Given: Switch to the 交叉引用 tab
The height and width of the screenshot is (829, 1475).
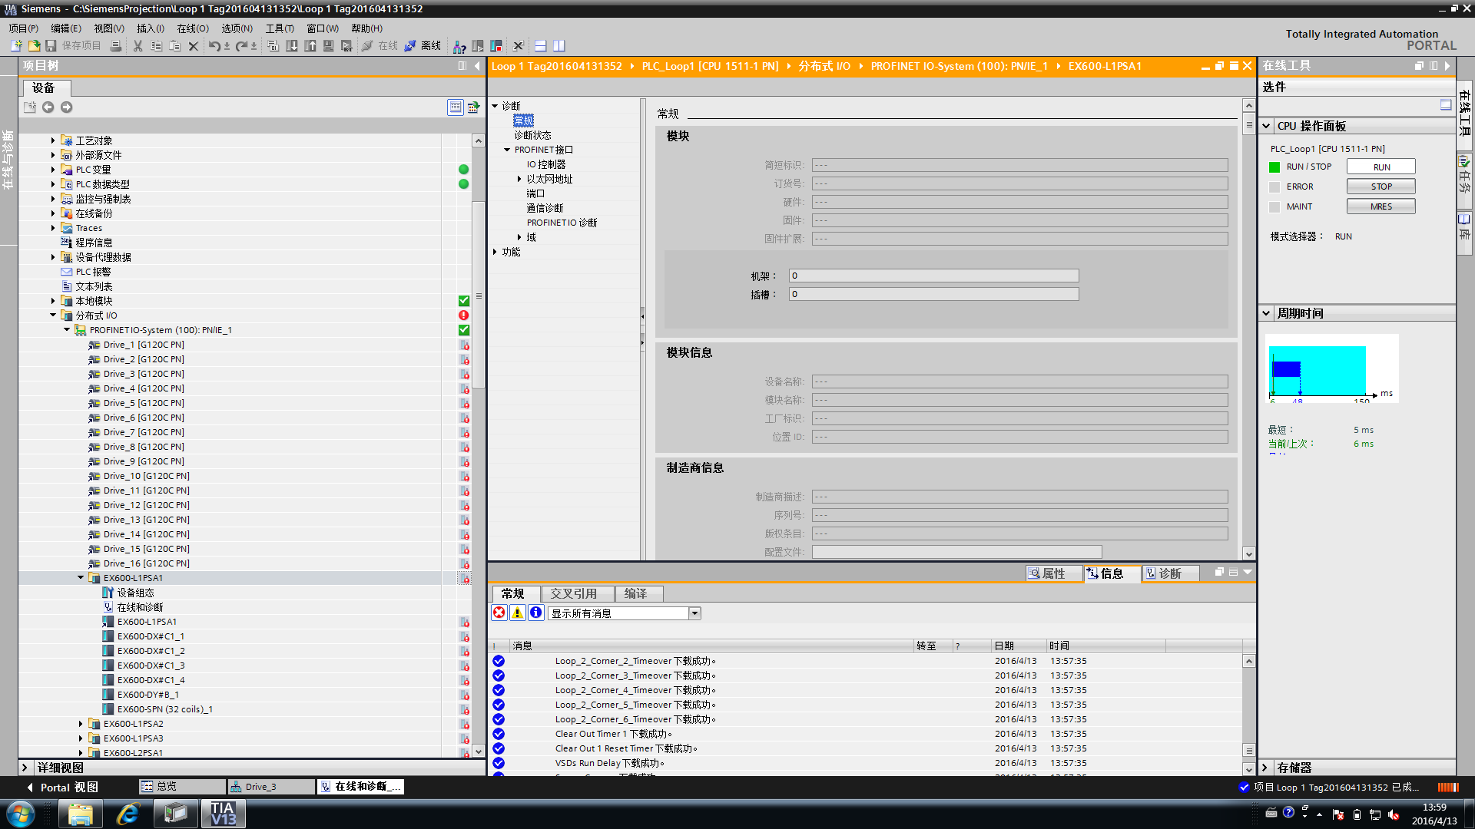Looking at the screenshot, I should tap(574, 593).
